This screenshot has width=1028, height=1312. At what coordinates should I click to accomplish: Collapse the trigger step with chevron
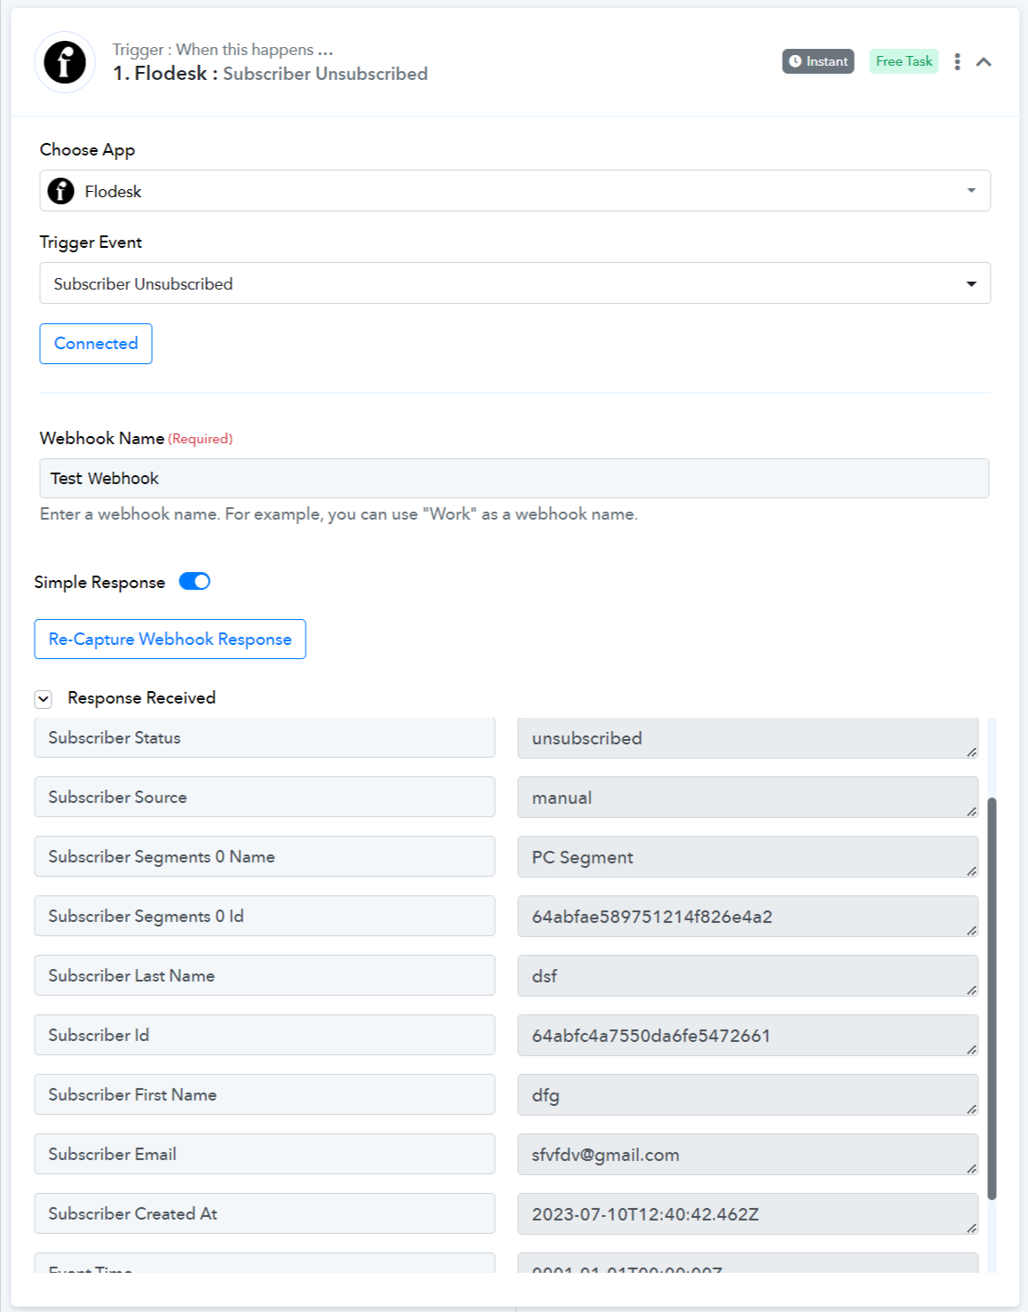[x=984, y=61]
